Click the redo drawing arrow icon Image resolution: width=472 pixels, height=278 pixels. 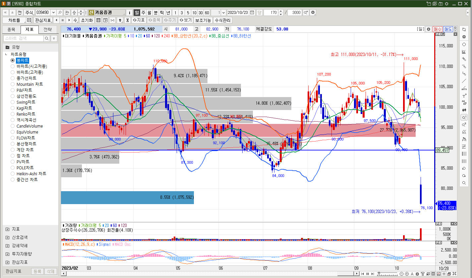tap(464, 176)
